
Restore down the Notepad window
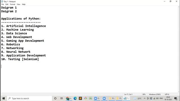click(170, 1)
